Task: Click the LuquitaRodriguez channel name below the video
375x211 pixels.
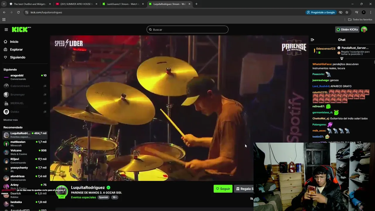Action: [x=88, y=188]
